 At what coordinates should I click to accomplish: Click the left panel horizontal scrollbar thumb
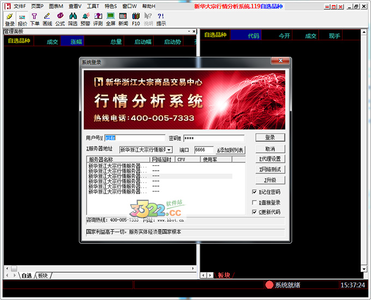click(x=14, y=268)
